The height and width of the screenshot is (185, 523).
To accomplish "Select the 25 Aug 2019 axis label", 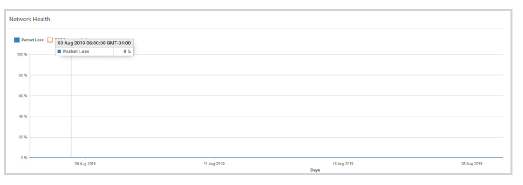I will point(471,163).
